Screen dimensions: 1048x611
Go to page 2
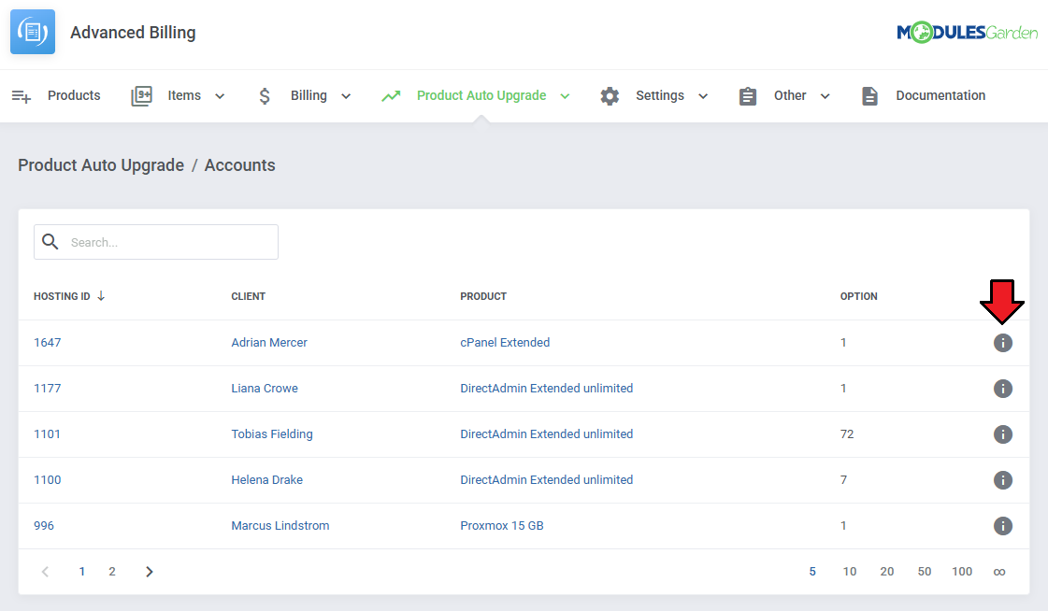pos(111,572)
